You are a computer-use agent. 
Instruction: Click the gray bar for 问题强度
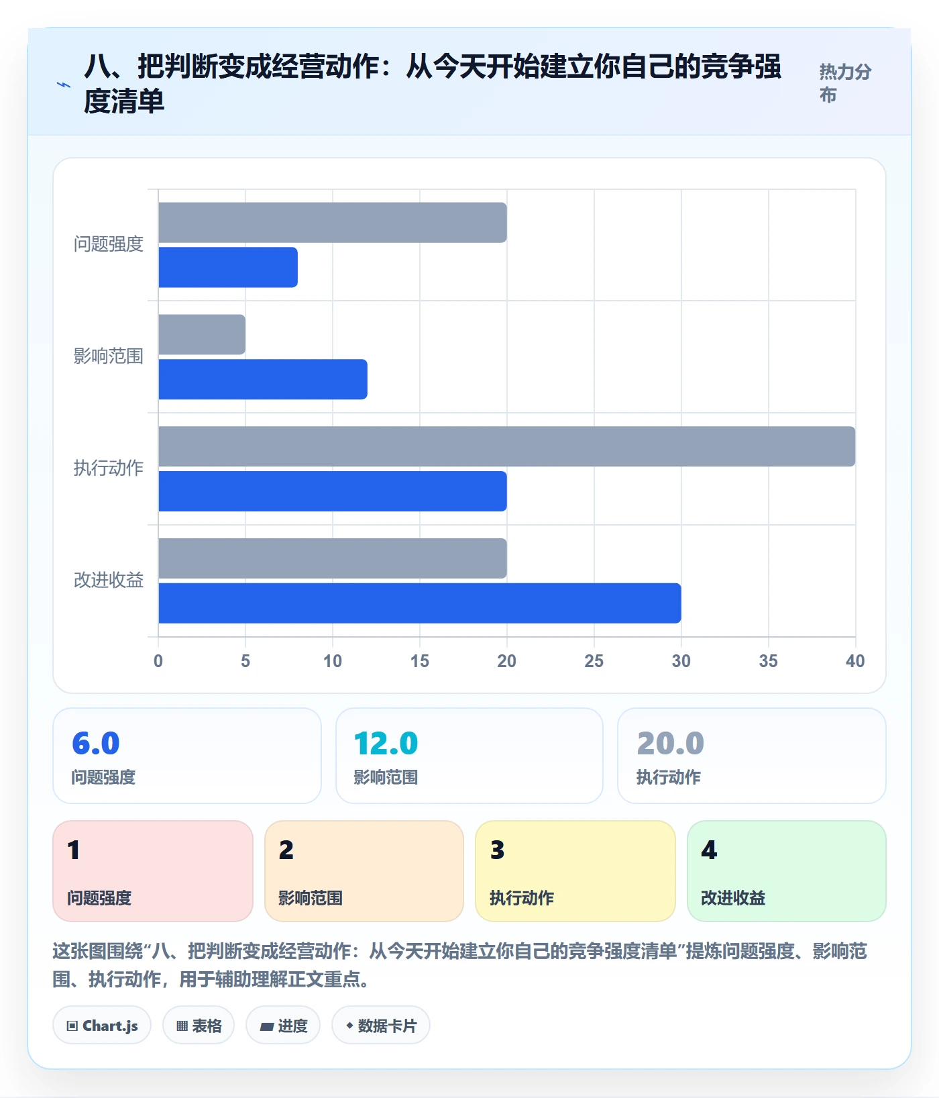tap(333, 223)
